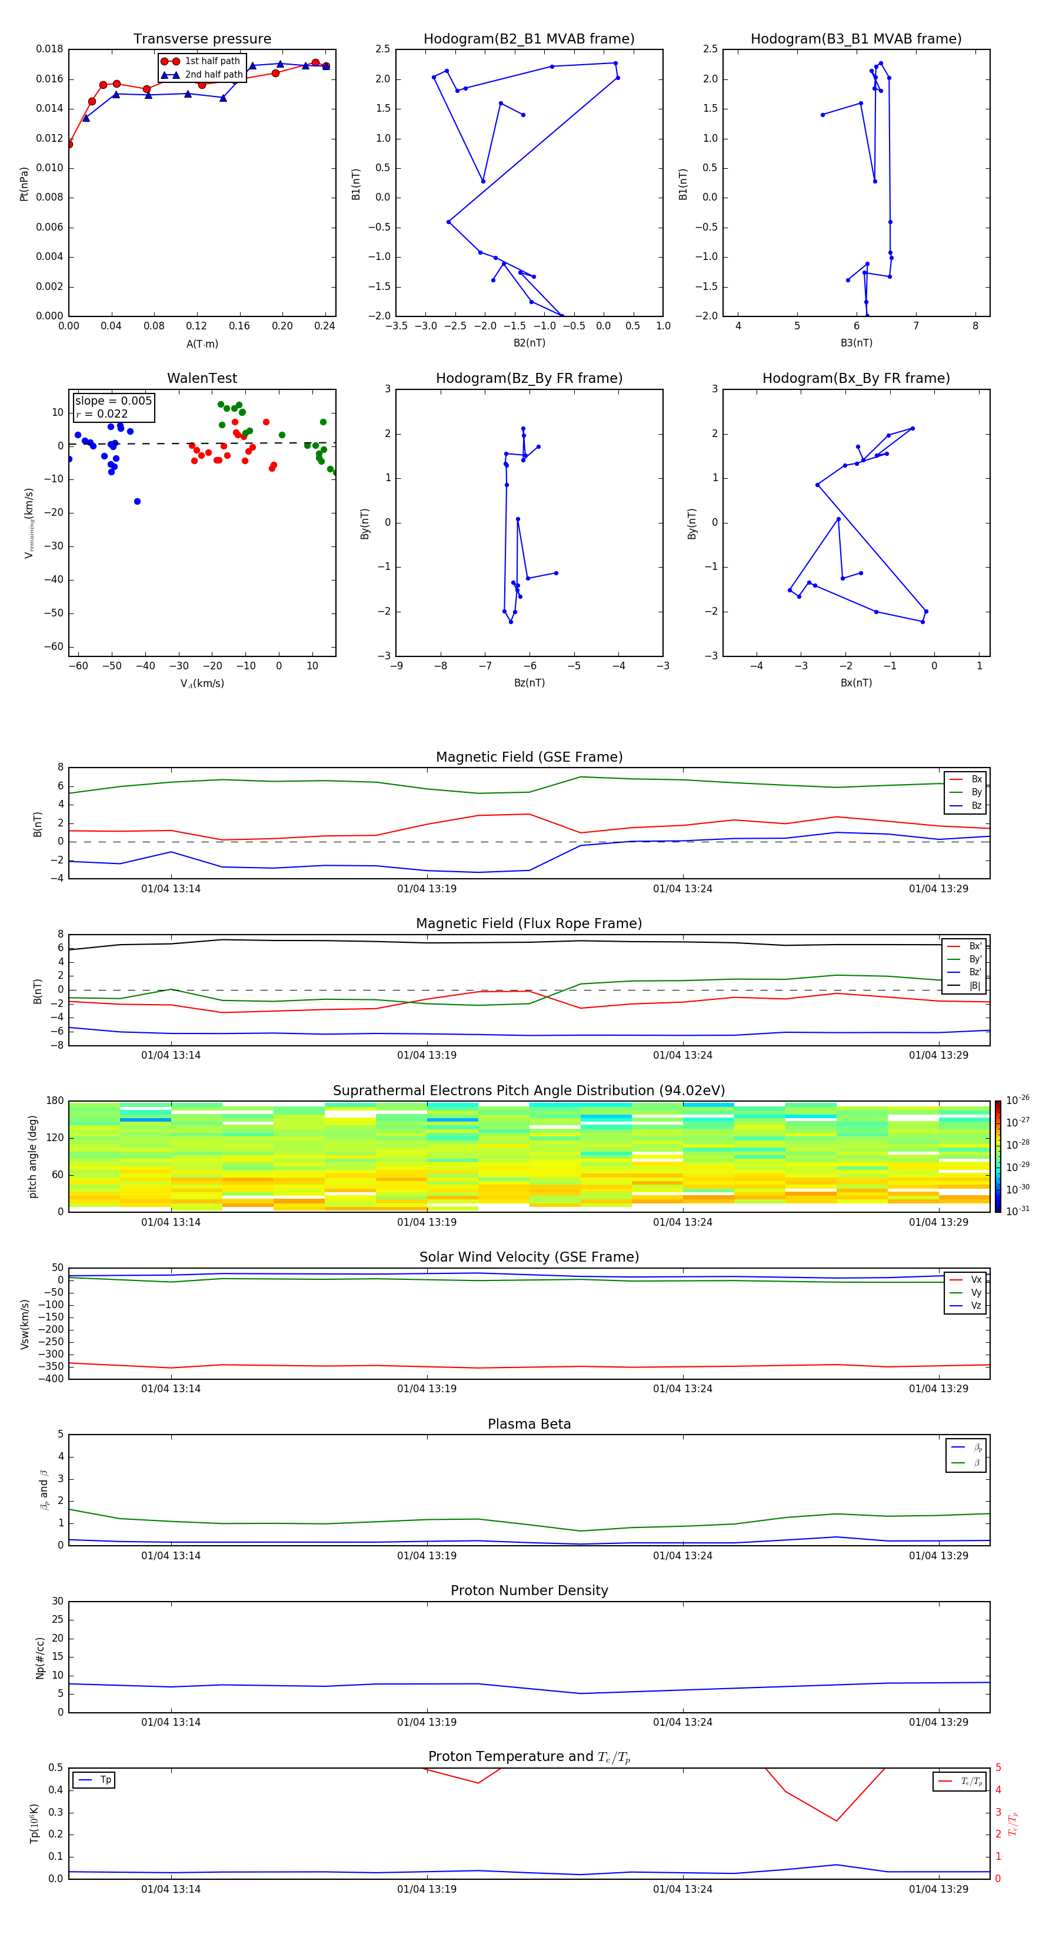Select the Tp legend entry
This screenshot has width=1059, height=1941.
click(x=94, y=1780)
